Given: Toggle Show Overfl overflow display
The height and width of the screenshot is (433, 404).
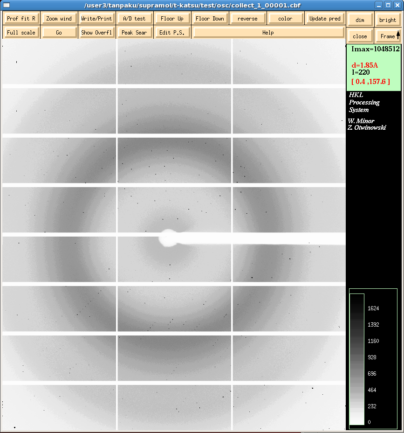Looking at the screenshot, I should coord(96,33).
